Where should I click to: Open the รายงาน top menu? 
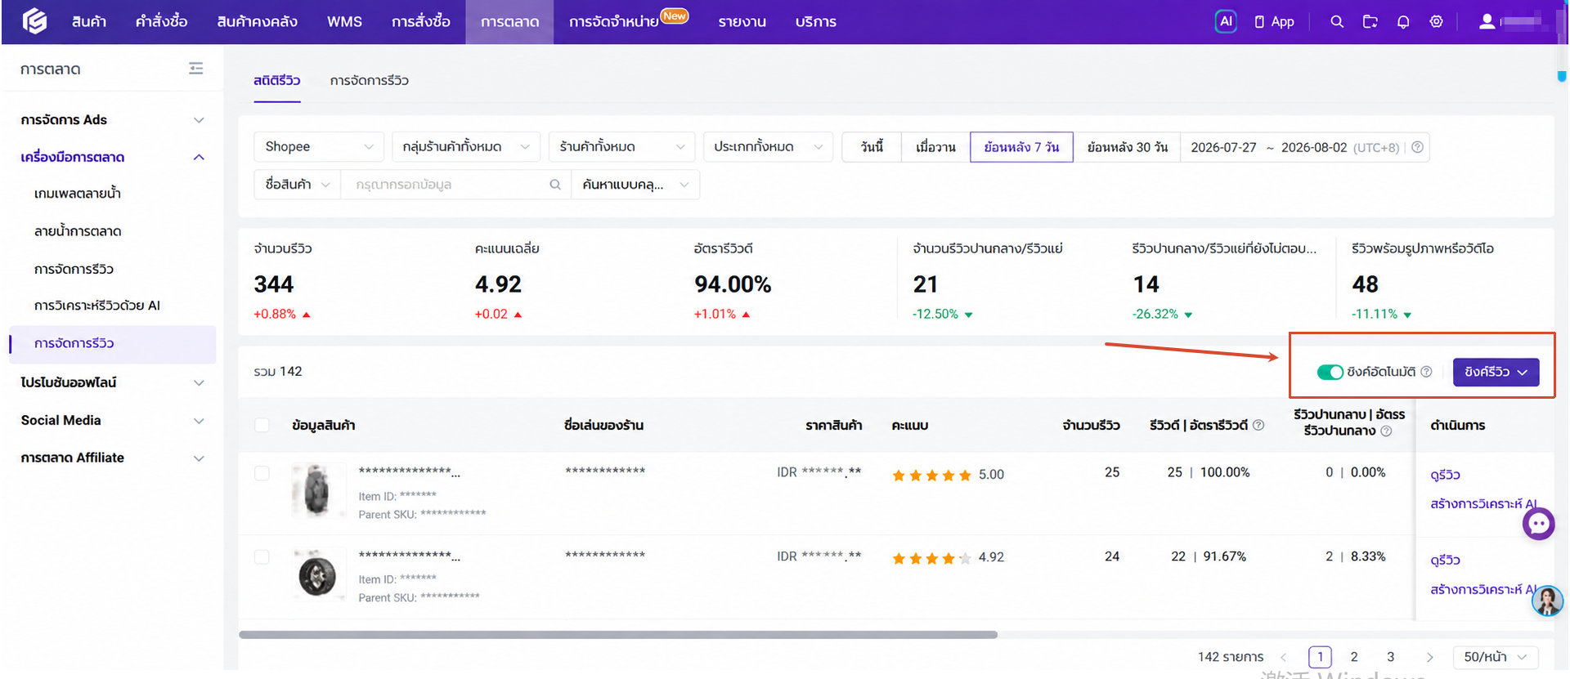[742, 22]
